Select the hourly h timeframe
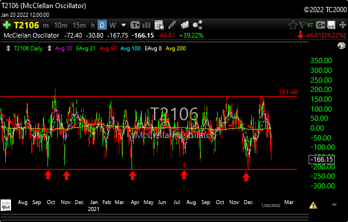This screenshot has height=222, width=348. (93, 25)
